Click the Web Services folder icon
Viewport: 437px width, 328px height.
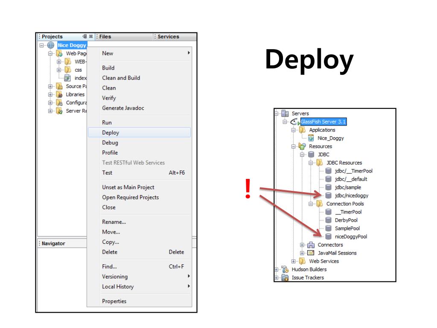[302, 261]
